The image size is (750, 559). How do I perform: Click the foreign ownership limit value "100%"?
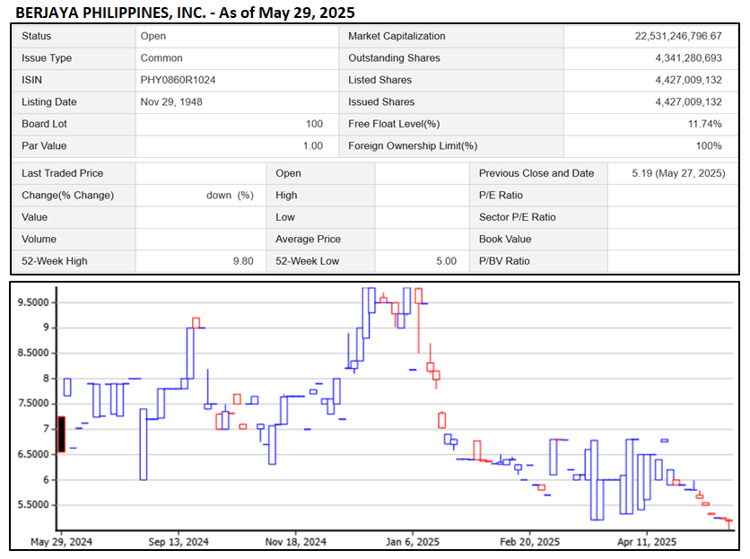[709, 146]
